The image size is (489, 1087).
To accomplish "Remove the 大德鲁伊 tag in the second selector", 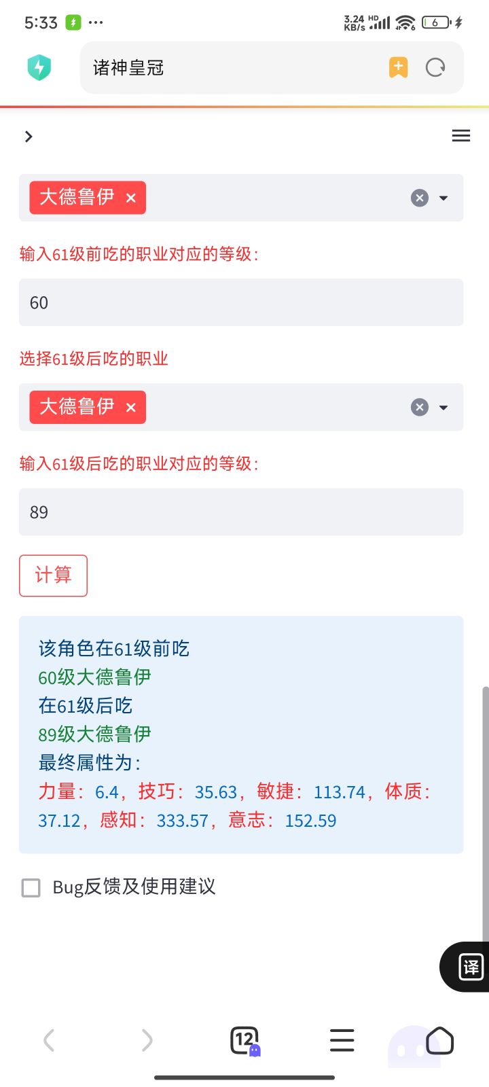I will coord(131,408).
